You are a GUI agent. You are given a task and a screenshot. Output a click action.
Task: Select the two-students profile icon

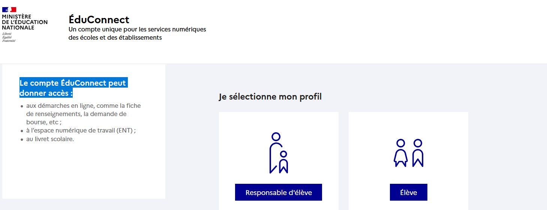(x=408, y=153)
